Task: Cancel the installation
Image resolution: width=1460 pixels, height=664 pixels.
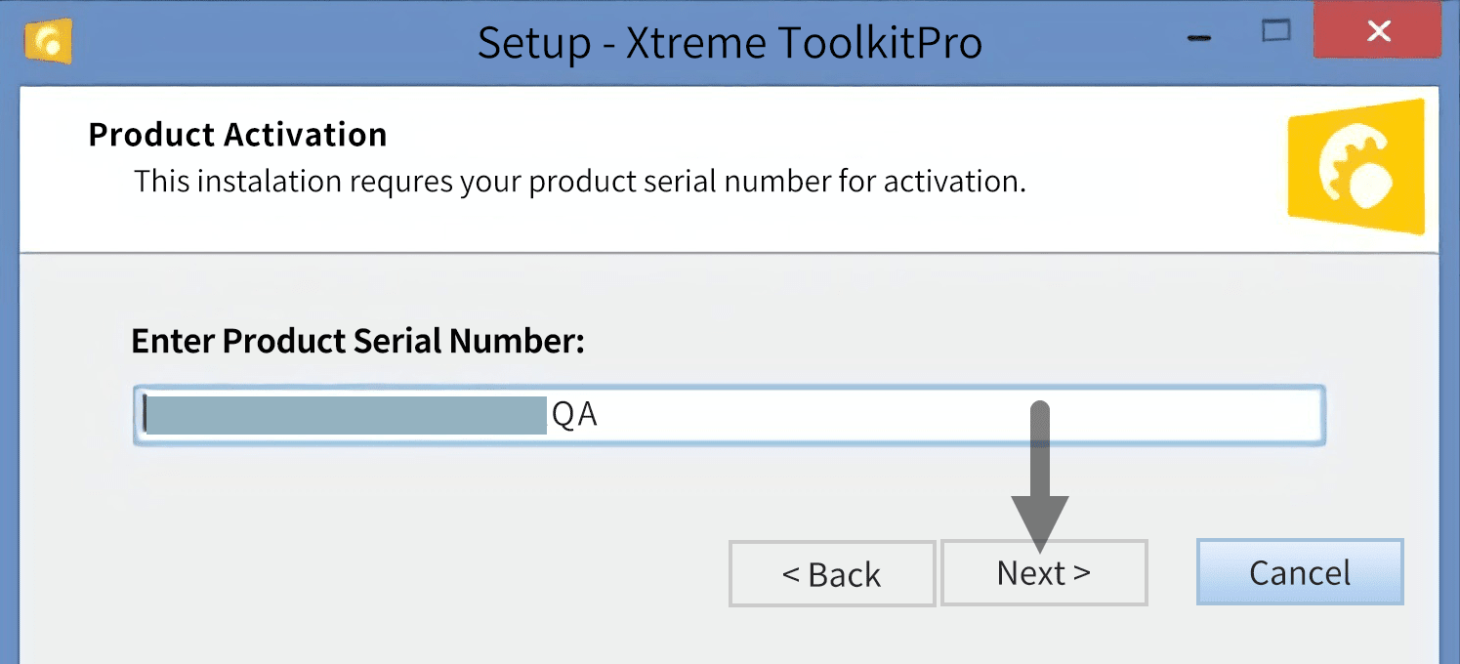Action: click(1300, 572)
